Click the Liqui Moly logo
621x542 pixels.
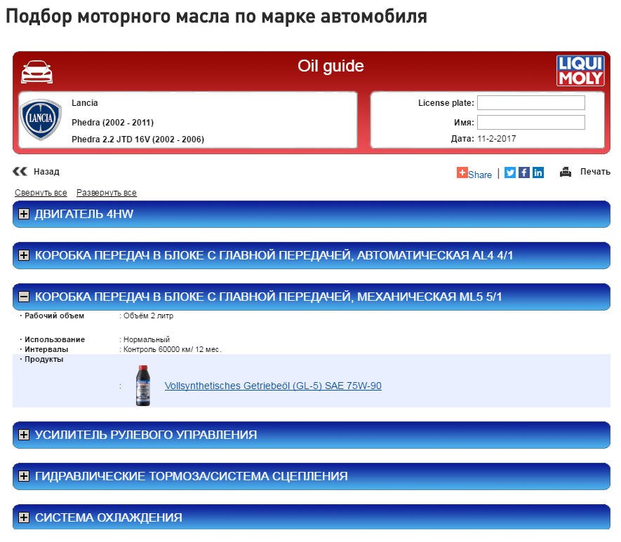pos(580,71)
